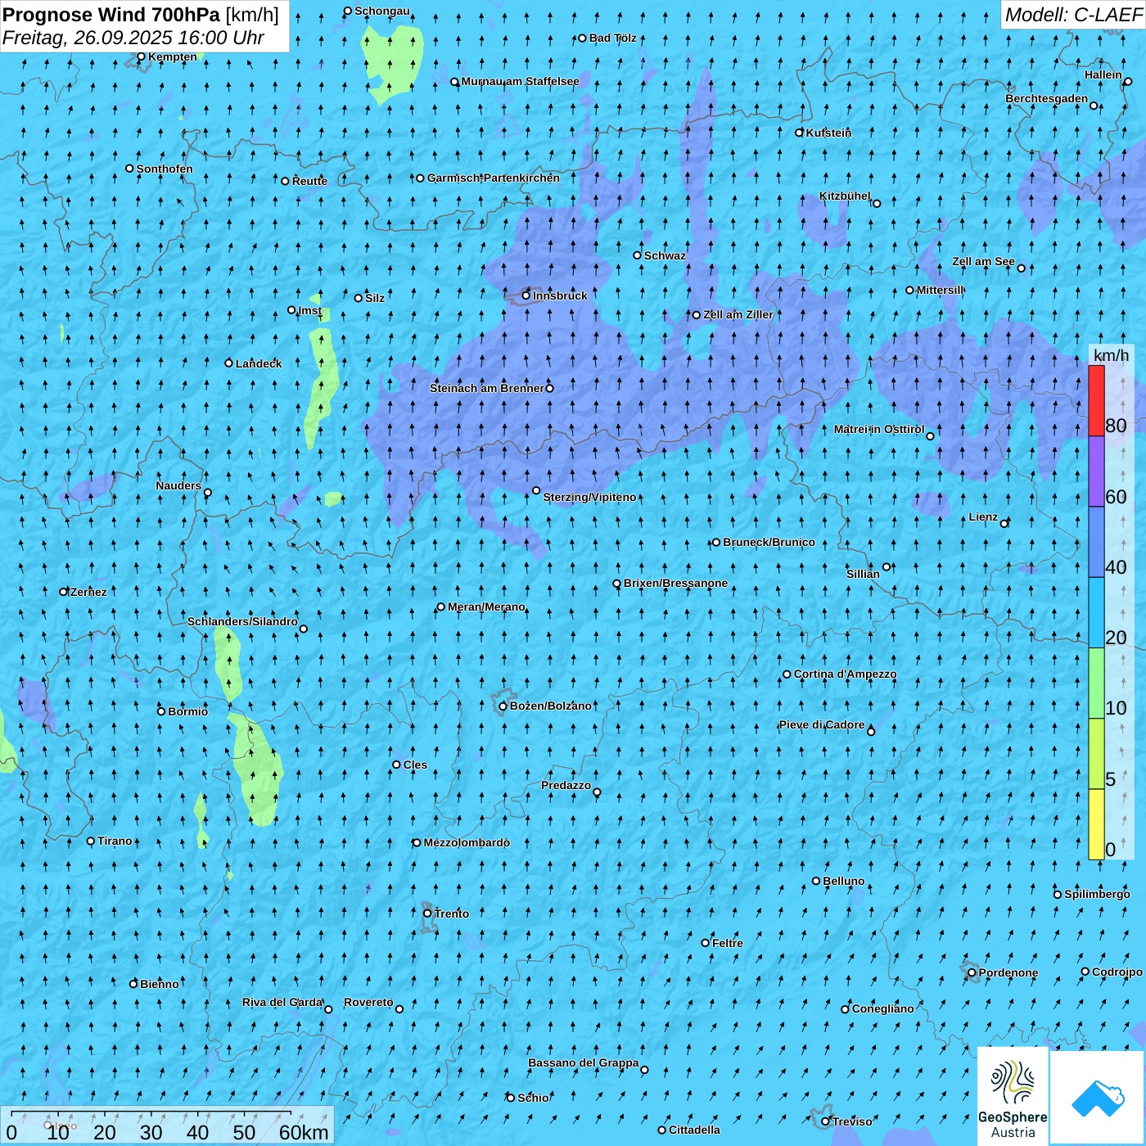
Task: Click the 'Brixen/Bressanone' label
Action: (675, 583)
